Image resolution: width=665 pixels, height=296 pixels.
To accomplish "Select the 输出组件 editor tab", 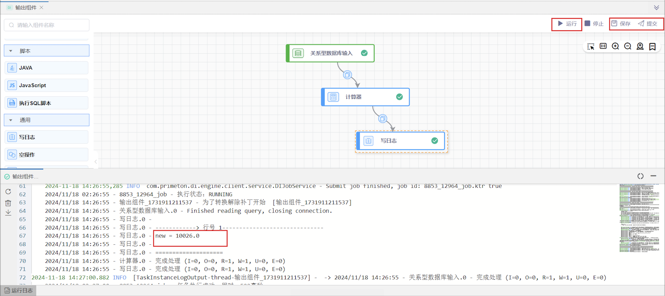I will (x=25, y=8).
